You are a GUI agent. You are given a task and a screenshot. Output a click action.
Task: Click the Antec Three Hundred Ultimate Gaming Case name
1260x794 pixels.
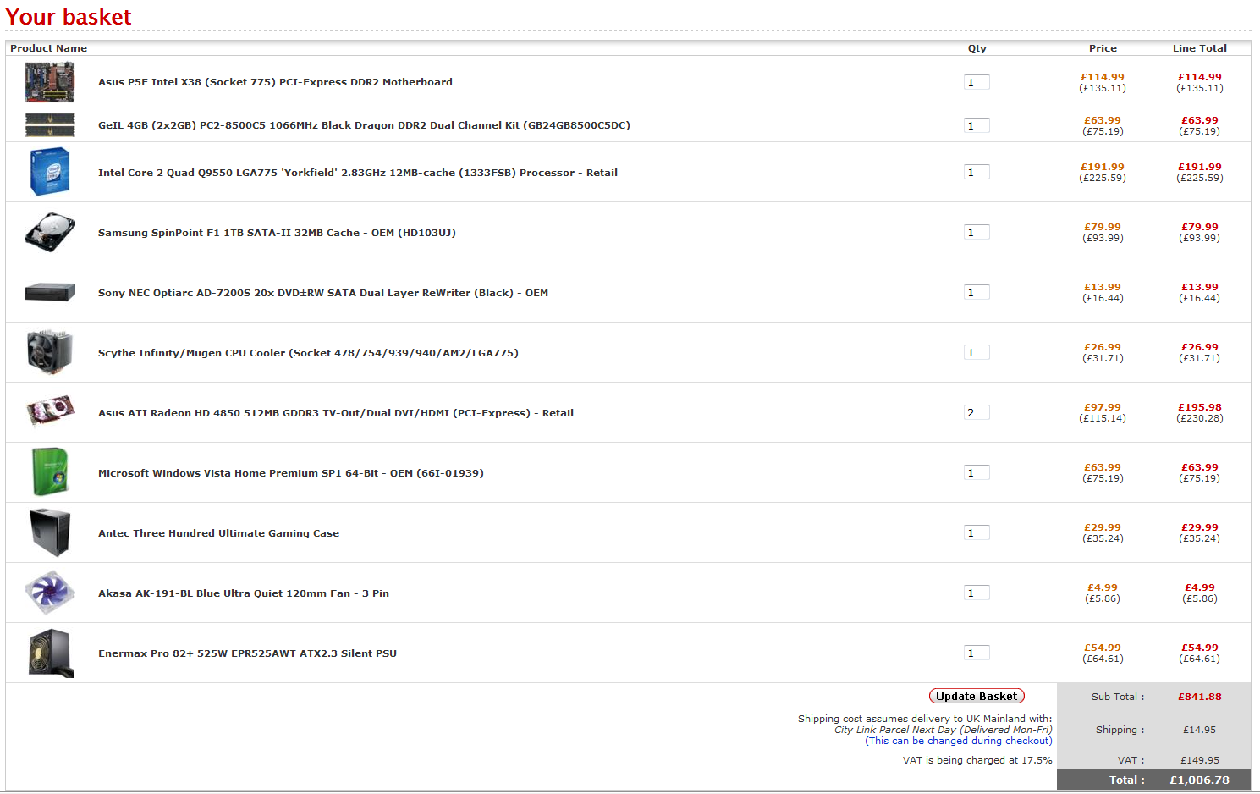point(218,533)
